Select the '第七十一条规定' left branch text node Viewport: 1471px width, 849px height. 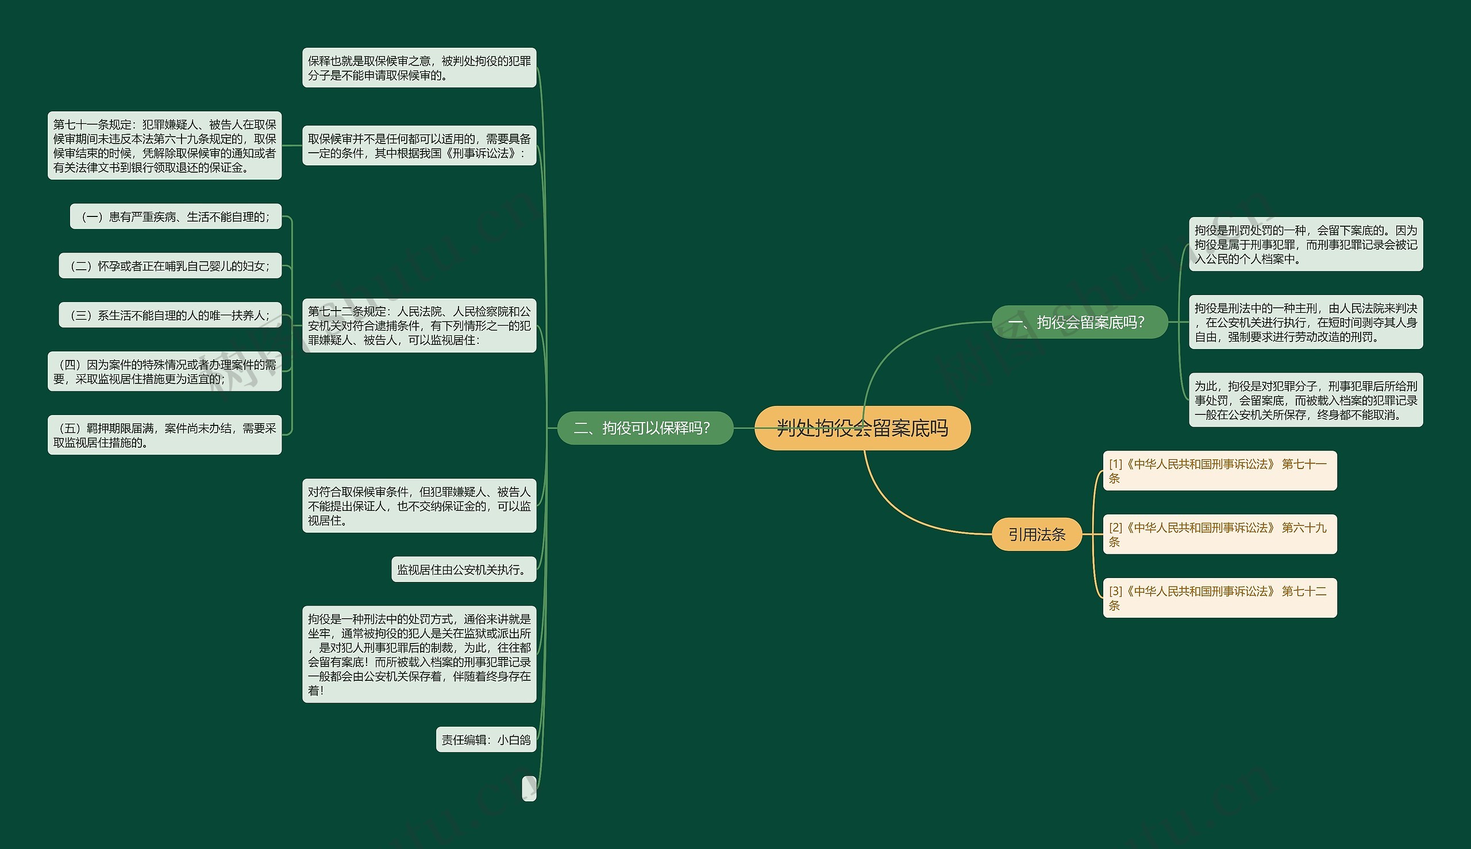click(x=162, y=141)
